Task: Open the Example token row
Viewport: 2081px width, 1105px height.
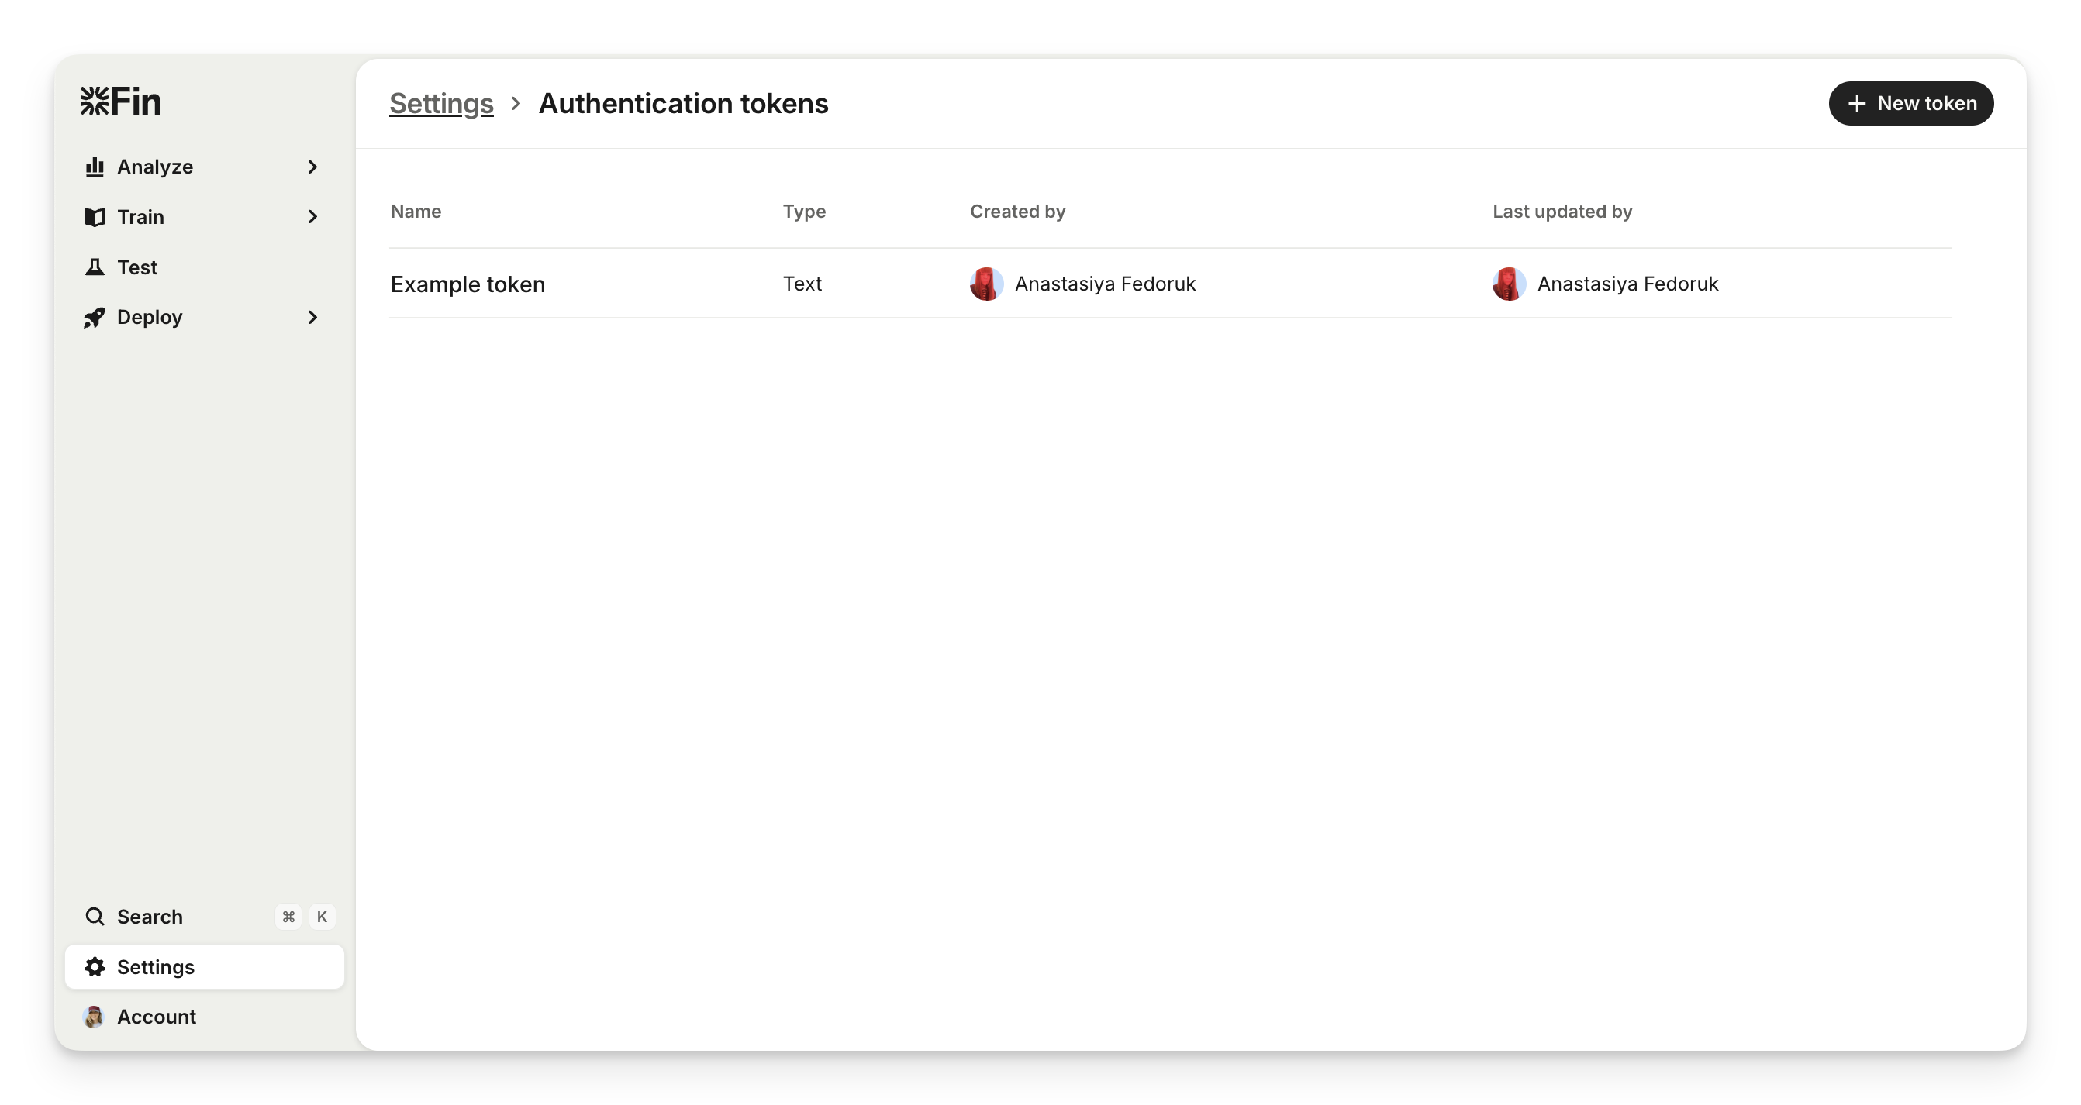Action: (468, 284)
